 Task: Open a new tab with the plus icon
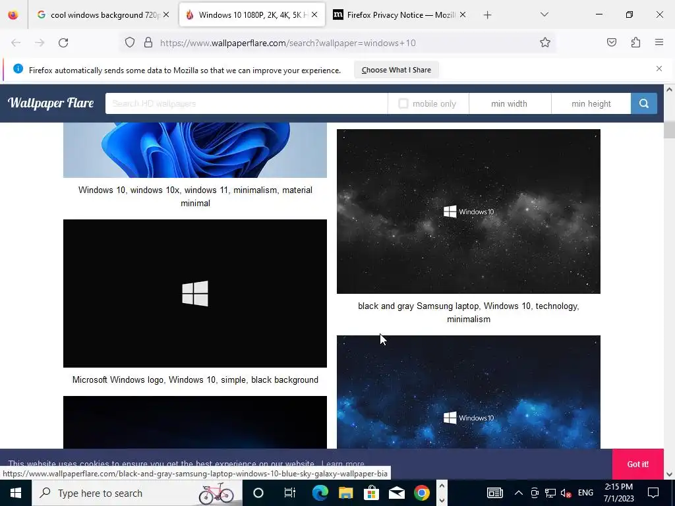click(x=487, y=15)
